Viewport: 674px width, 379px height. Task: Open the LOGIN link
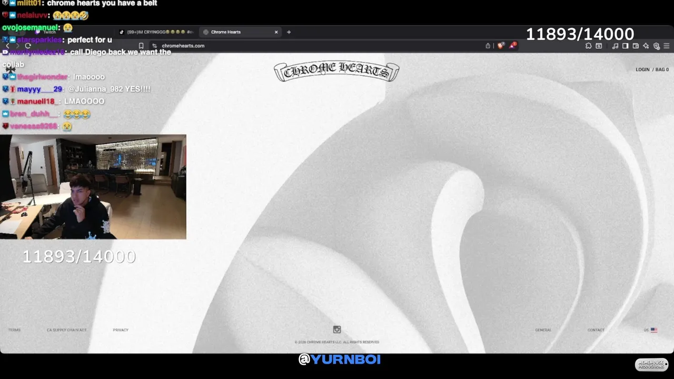tap(642, 69)
